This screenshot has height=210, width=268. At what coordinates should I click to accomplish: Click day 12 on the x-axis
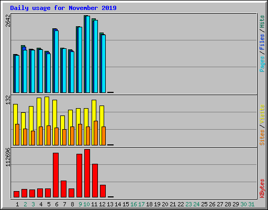[102, 204]
